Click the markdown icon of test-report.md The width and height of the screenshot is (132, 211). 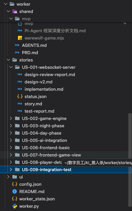[20, 111]
